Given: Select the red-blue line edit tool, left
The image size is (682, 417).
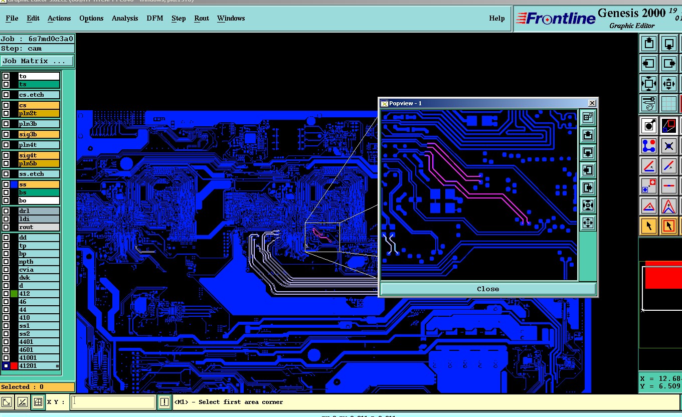Looking at the screenshot, I should pyautogui.click(x=649, y=166).
